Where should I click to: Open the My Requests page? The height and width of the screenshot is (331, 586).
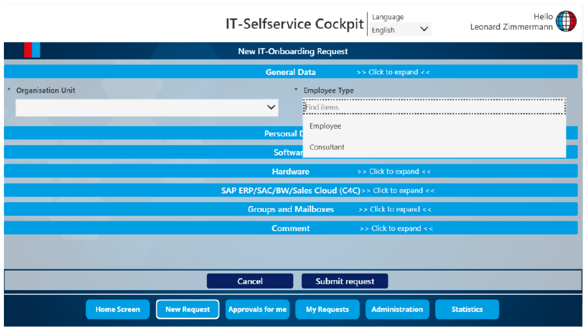pyautogui.click(x=327, y=310)
